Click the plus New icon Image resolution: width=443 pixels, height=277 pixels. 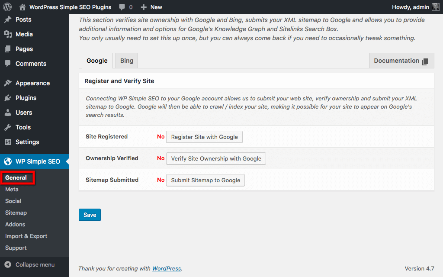pyautogui.click(x=144, y=7)
